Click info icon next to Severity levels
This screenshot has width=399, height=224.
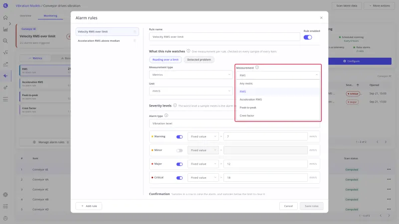pos(175,106)
